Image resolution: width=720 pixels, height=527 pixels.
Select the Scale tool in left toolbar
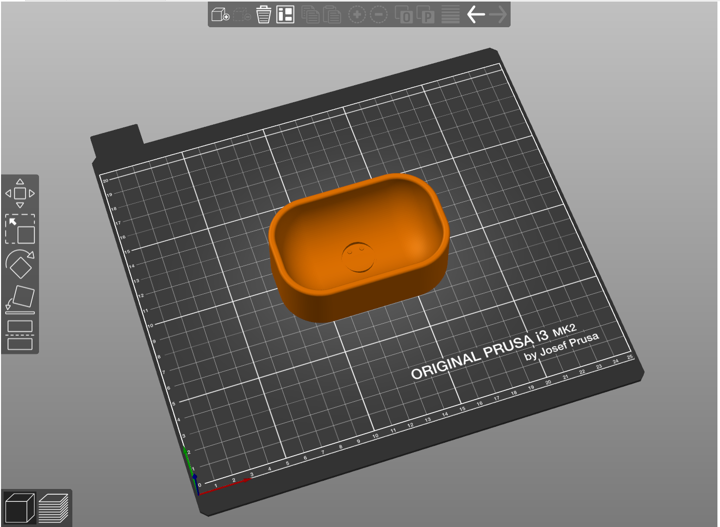(x=20, y=229)
